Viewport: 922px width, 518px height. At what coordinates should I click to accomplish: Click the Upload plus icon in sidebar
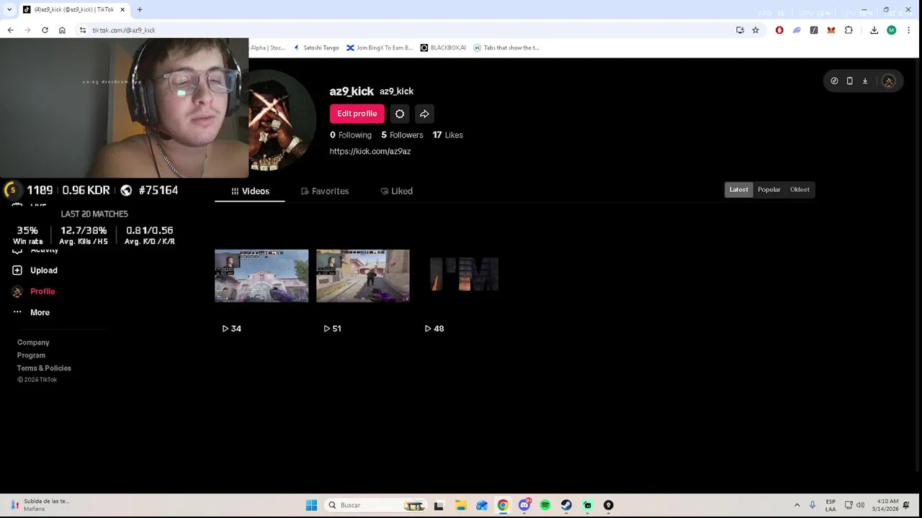pyautogui.click(x=17, y=271)
